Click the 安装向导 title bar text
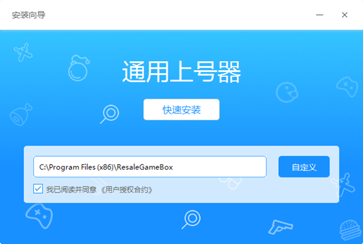This screenshot has width=363, height=244. (x=28, y=15)
